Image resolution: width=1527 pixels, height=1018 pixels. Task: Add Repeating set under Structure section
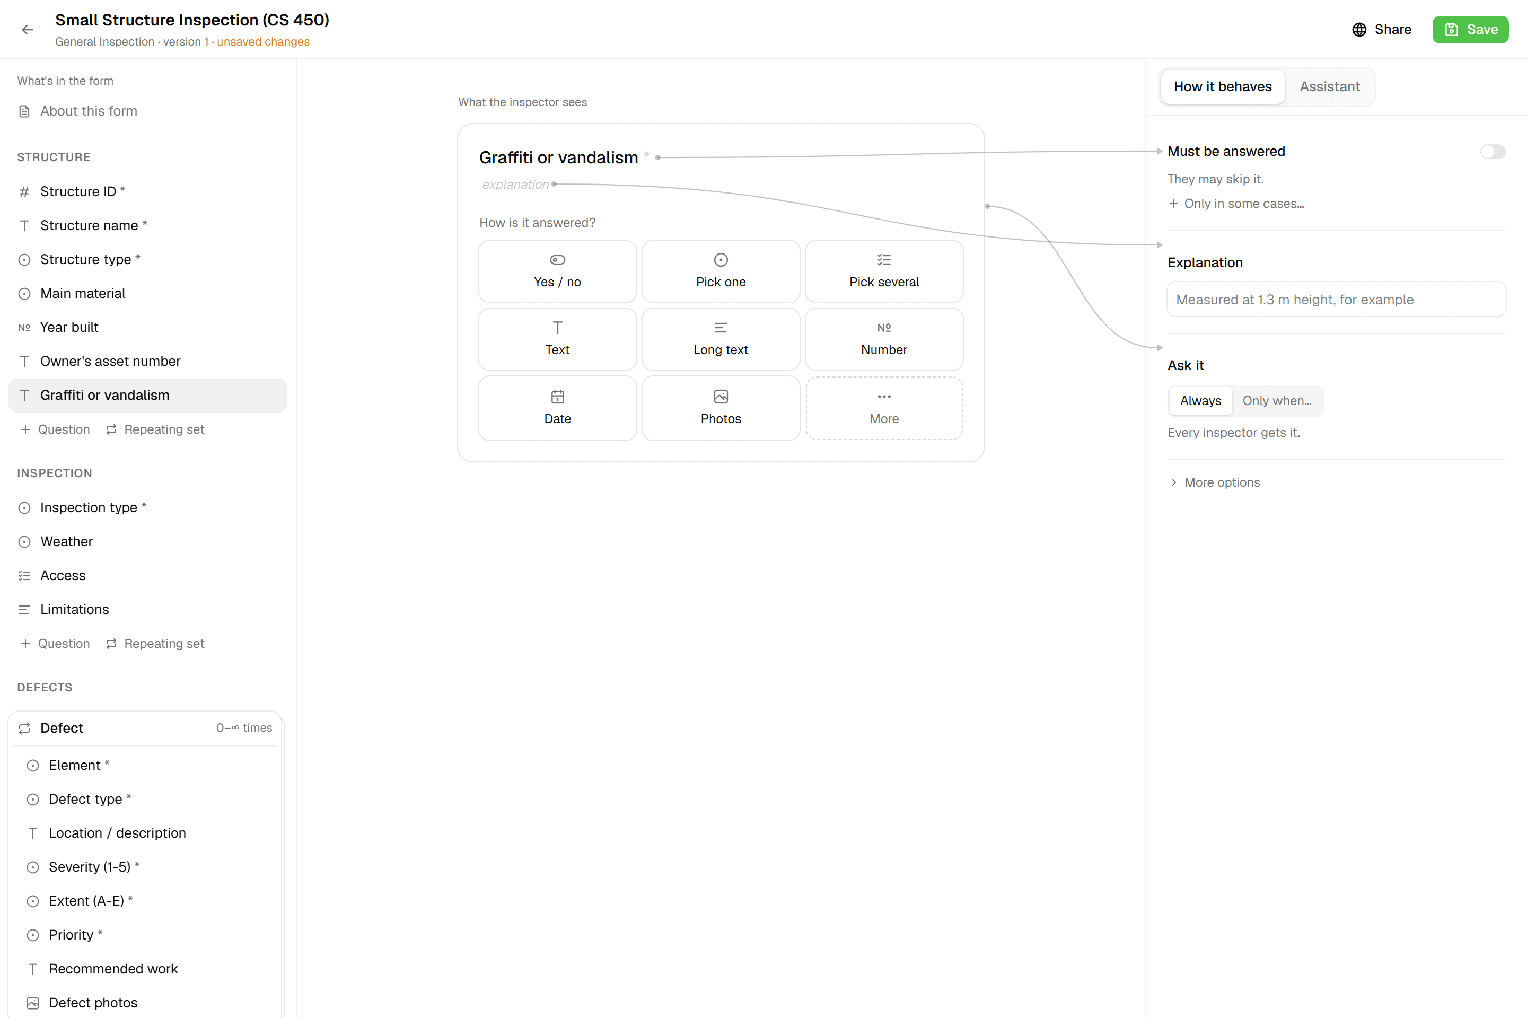pyautogui.click(x=155, y=429)
